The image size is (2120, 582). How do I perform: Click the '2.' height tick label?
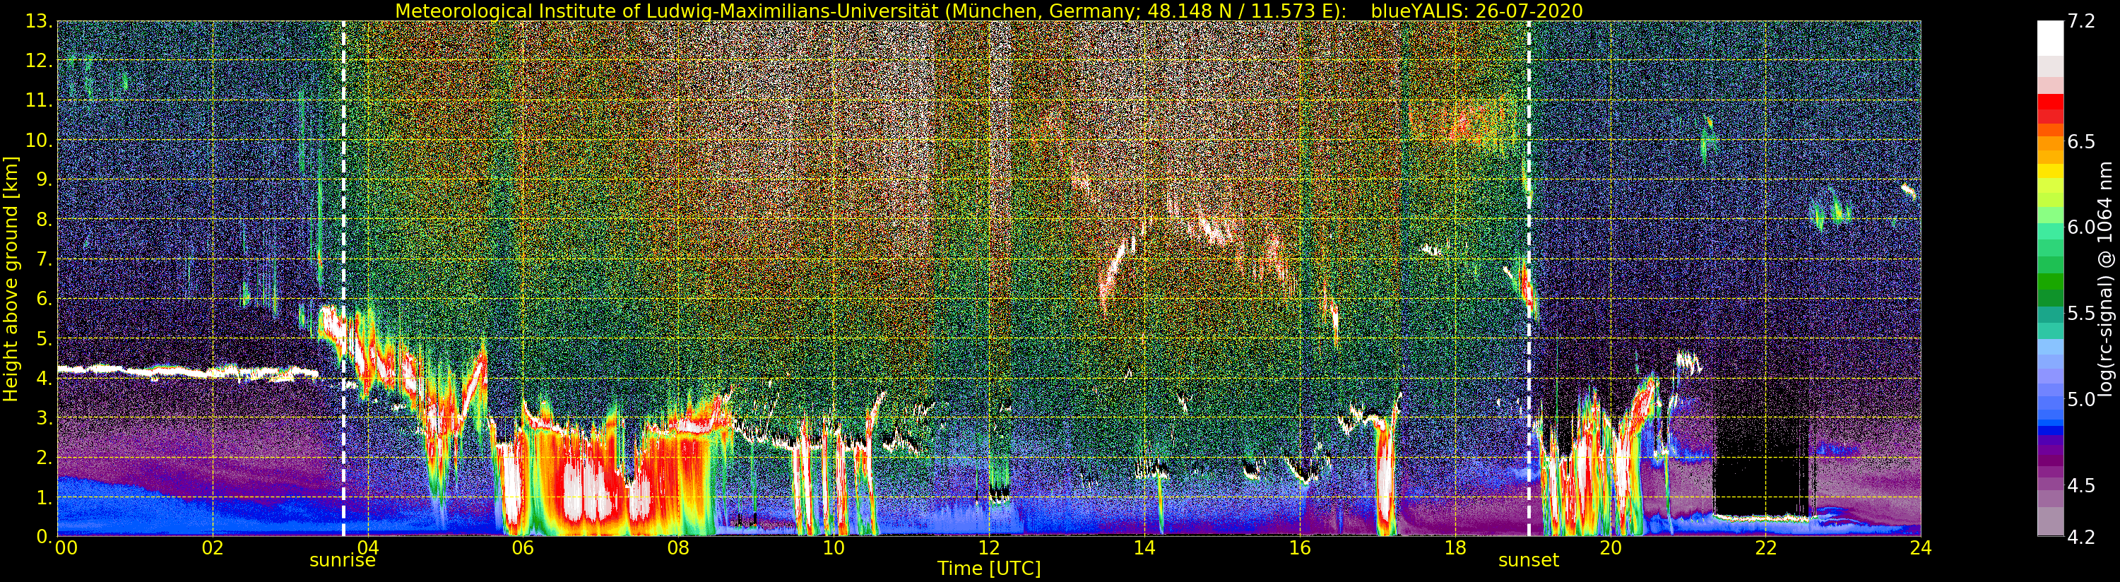pyautogui.click(x=45, y=457)
